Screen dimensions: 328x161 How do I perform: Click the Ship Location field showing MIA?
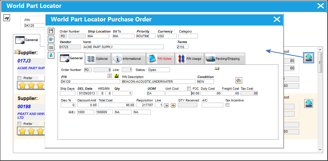[98, 36]
